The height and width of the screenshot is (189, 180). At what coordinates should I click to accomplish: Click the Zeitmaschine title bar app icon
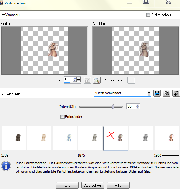point(1,3)
